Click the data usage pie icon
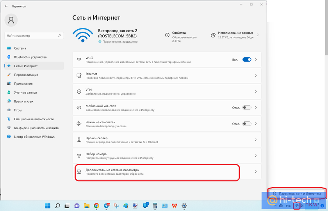This screenshot has width=328, height=211. [213, 35]
